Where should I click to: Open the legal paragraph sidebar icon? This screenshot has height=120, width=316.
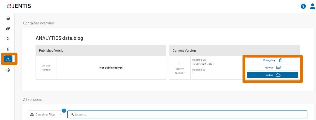pos(8,49)
